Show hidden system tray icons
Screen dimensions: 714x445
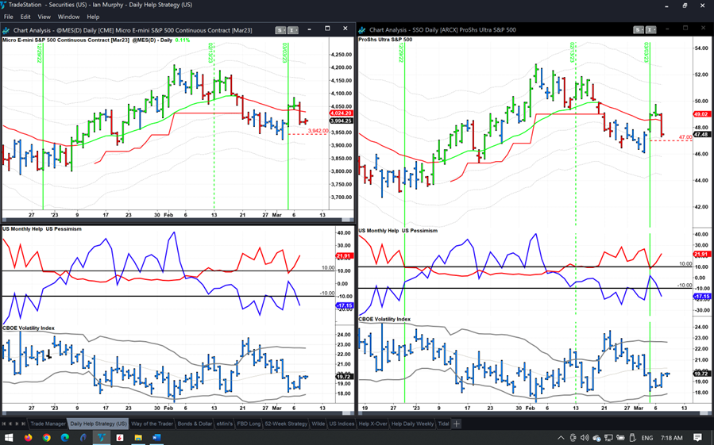click(561, 437)
